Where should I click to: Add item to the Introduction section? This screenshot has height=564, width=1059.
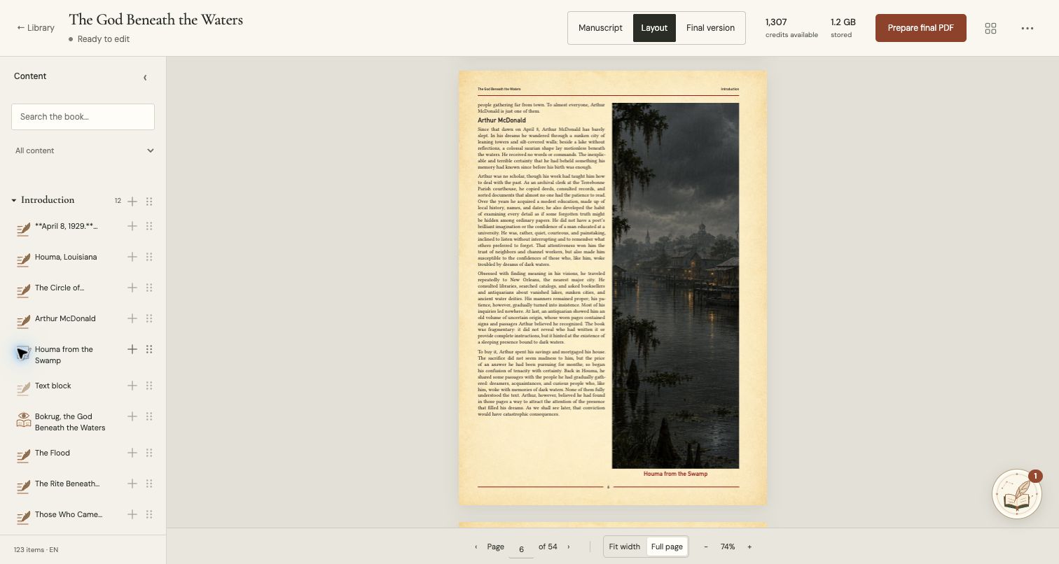coord(132,202)
